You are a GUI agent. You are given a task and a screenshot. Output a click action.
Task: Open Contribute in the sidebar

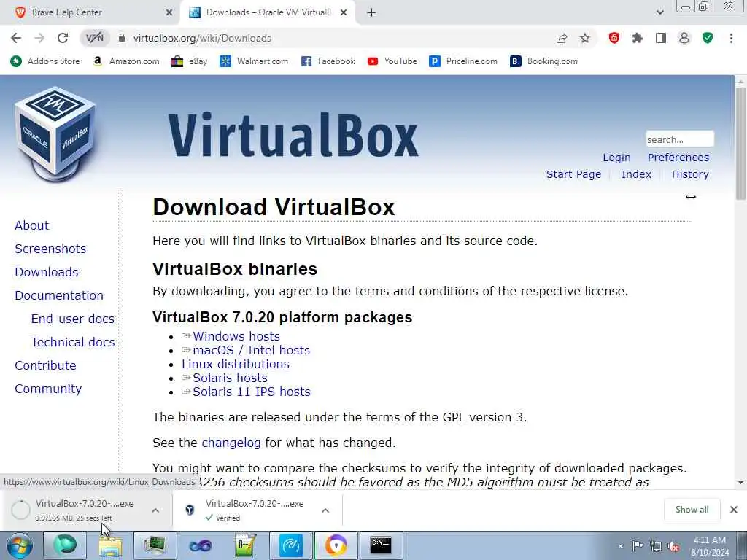45,365
